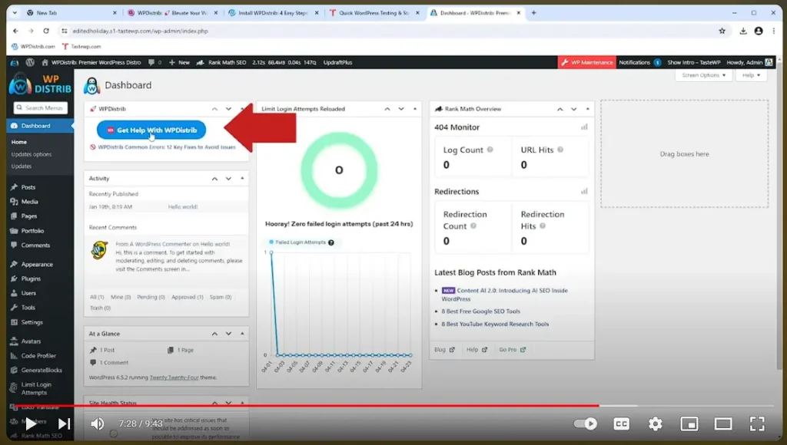Open Settings in the admin sidebar
Viewport: 787px width, 445px height.
click(x=32, y=322)
